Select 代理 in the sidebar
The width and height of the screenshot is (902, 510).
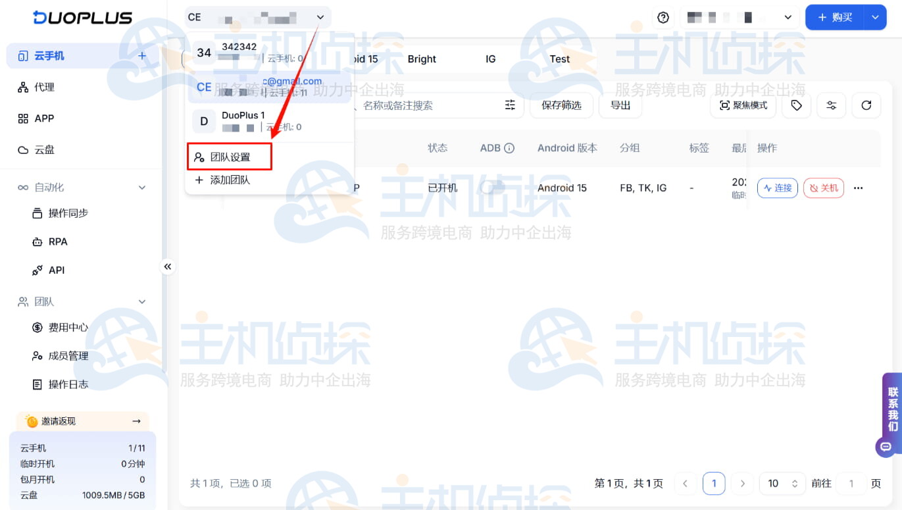tap(43, 86)
